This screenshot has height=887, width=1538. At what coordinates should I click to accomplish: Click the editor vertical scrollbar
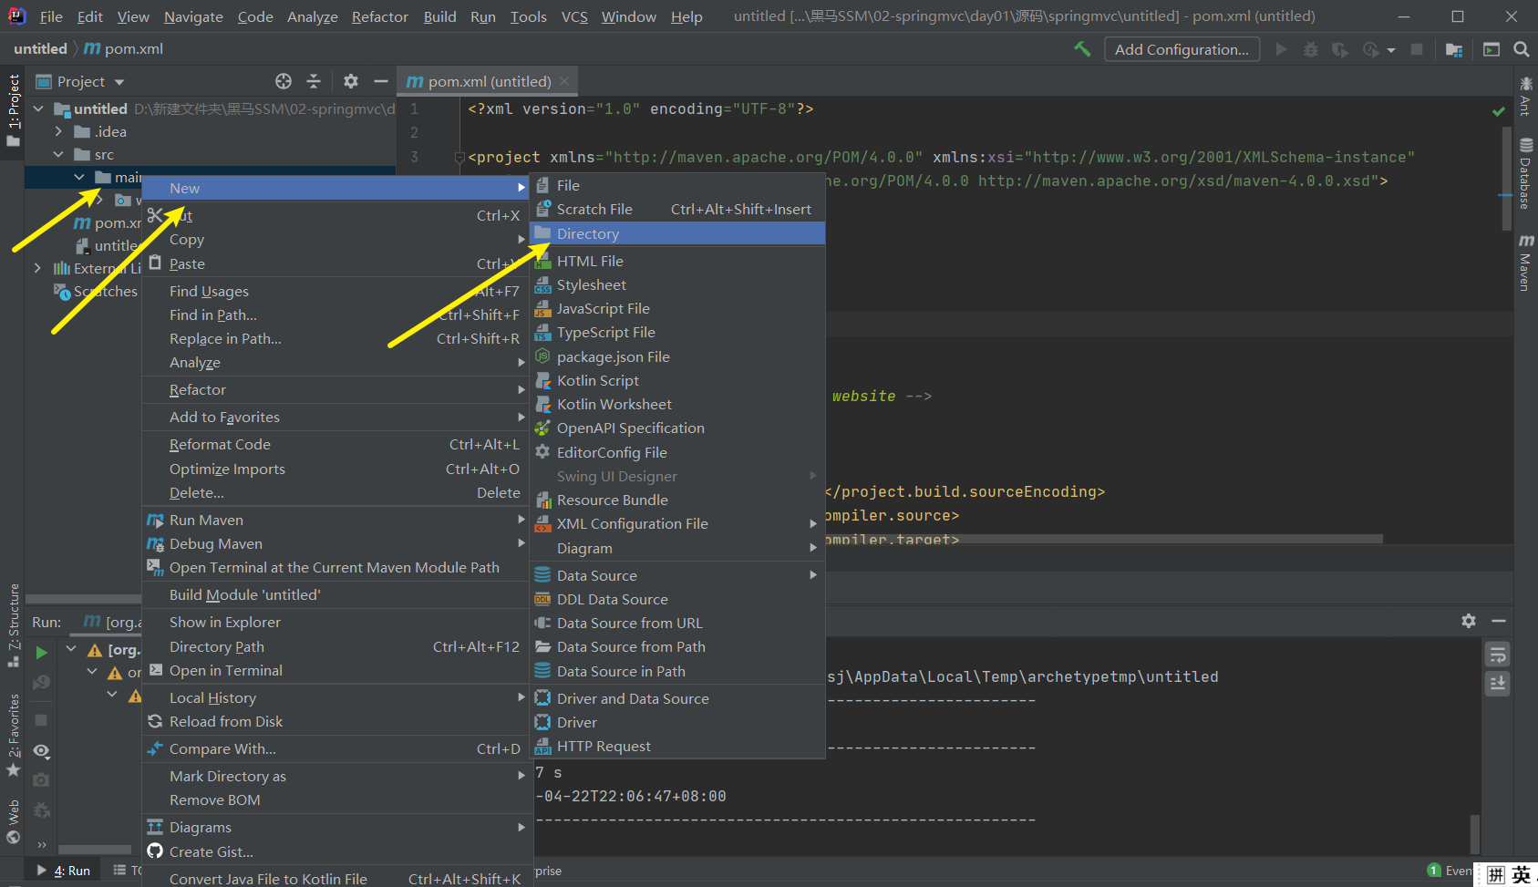click(x=1506, y=178)
